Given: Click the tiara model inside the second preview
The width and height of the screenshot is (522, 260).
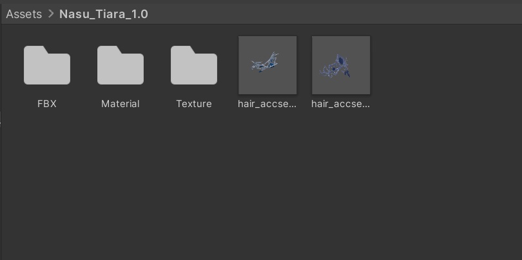Looking at the screenshot, I should pyautogui.click(x=336, y=66).
